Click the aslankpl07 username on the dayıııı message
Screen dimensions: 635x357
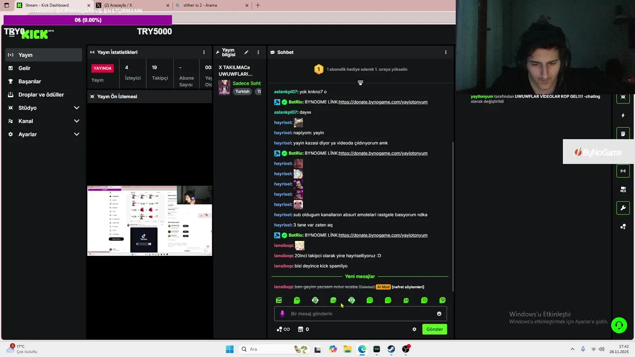(286, 113)
